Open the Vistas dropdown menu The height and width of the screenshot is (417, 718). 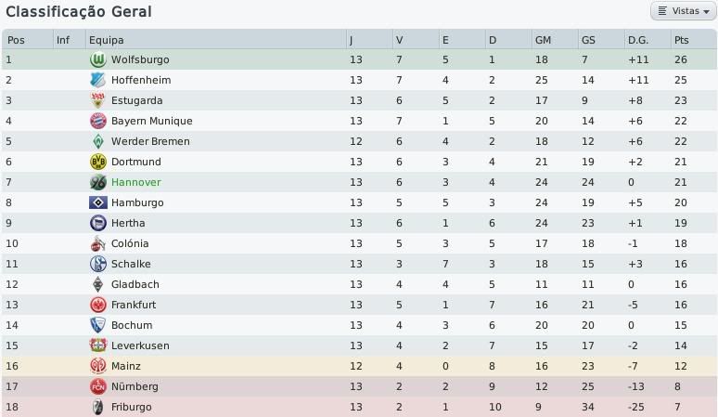tap(683, 11)
